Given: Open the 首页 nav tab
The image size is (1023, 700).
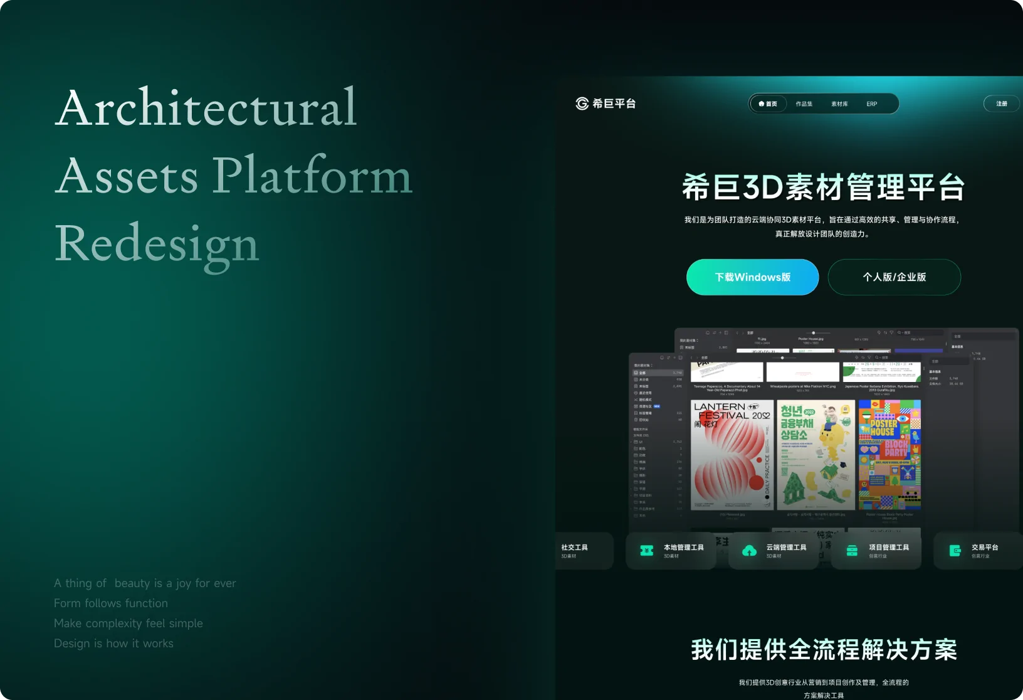Looking at the screenshot, I should (768, 103).
